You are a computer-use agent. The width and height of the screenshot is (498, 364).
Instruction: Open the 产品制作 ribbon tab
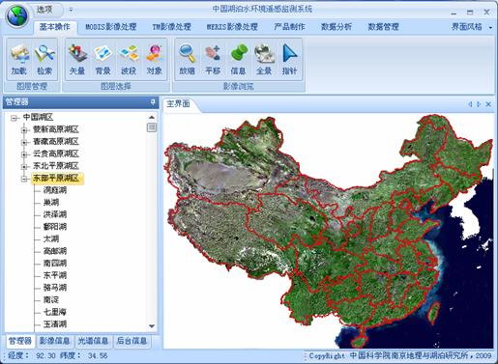(289, 27)
